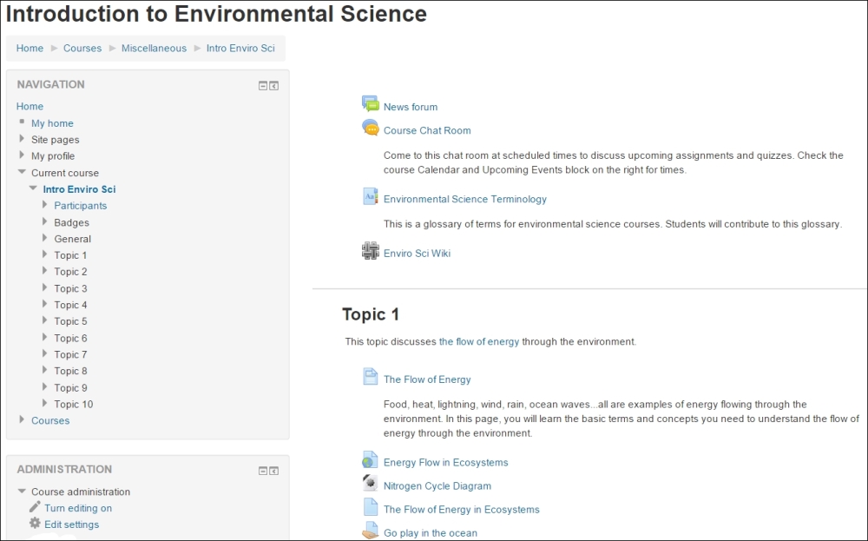
Task: Open The Flow of Energy in Ecosystems link
Action: (461, 510)
